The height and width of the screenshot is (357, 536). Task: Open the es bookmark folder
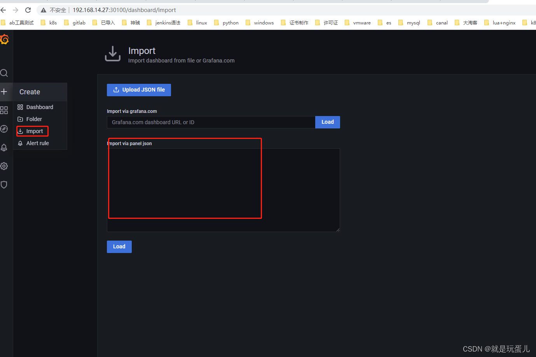click(x=384, y=23)
